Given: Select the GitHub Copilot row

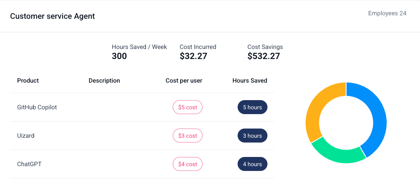Looking at the screenshot, I should tap(37, 107).
